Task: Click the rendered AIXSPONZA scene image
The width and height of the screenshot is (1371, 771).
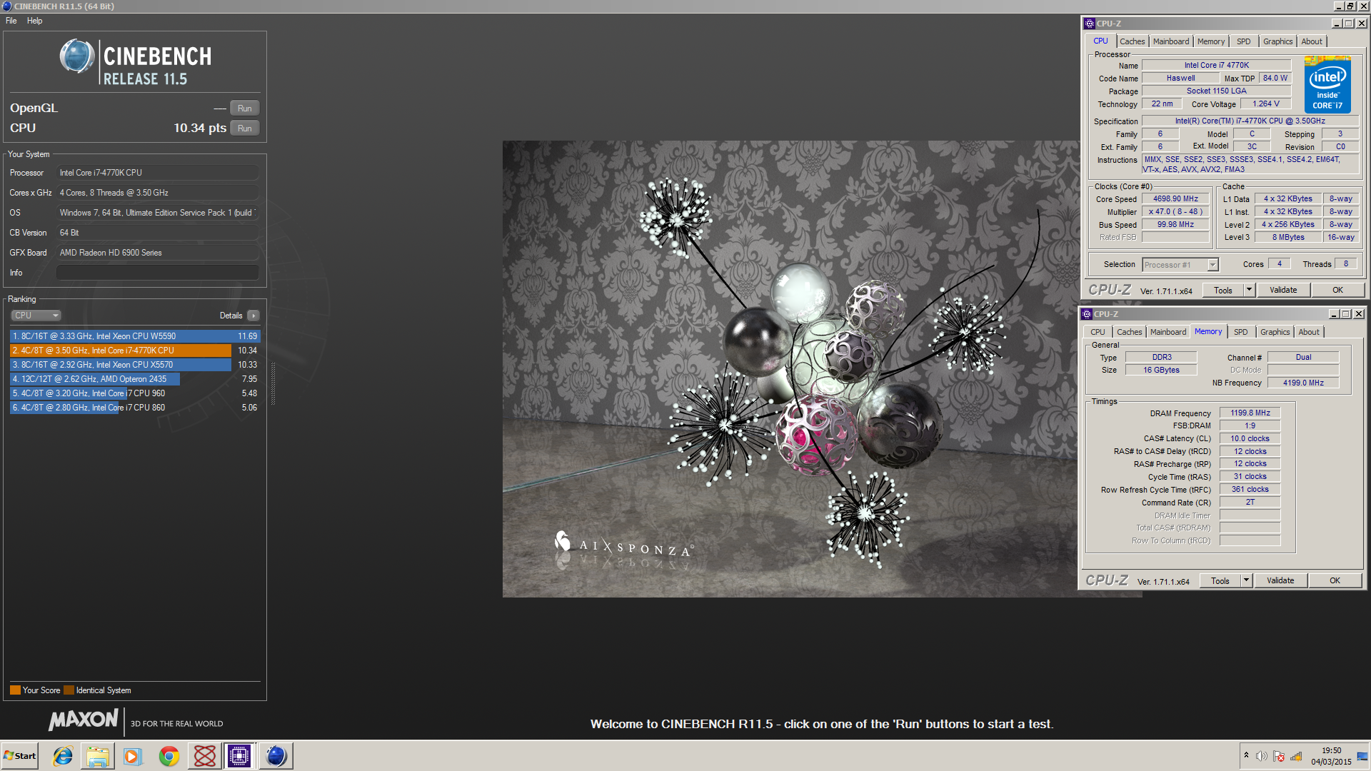Action: [790, 369]
